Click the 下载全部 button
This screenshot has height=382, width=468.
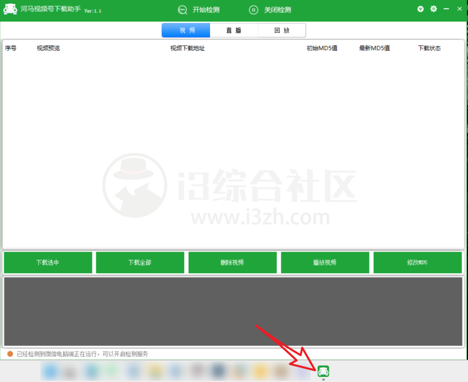[x=140, y=262]
